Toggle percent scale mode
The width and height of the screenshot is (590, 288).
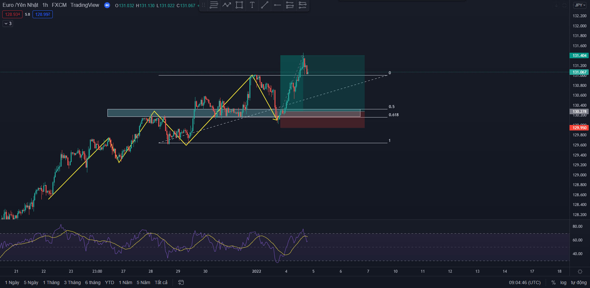coord(553,282)
